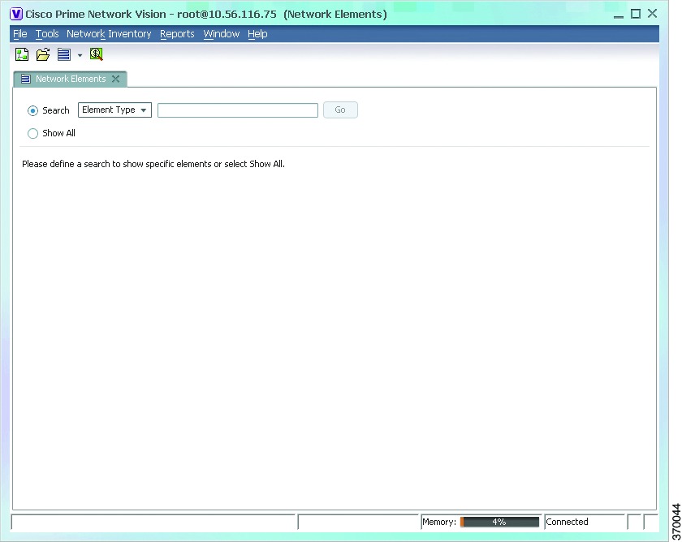
Task: Click the list view toolbar icon
Action: click(x=64, y=54)
